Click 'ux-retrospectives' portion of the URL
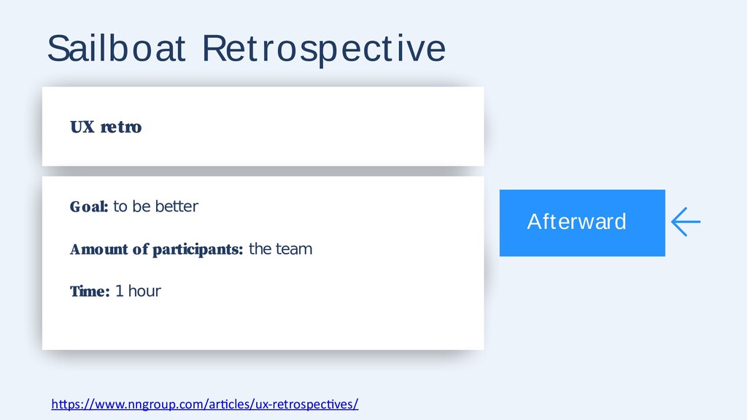 [305, 404]
